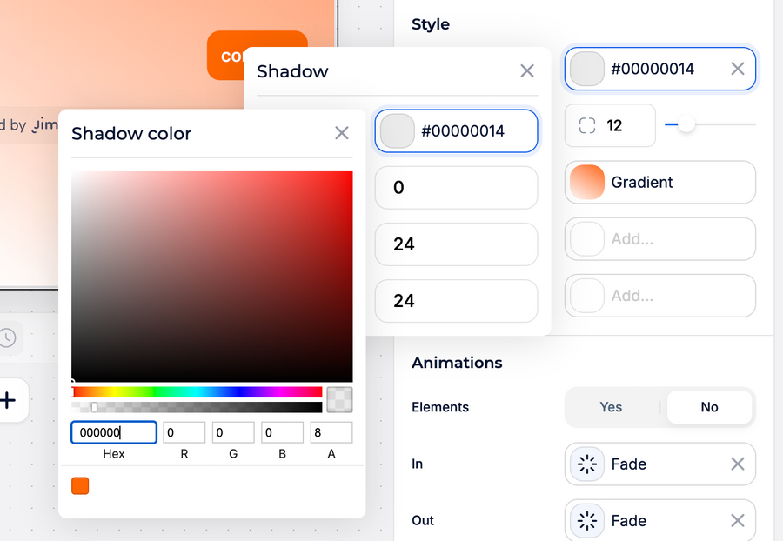Click the first Add color slot
This screenshot has width=783, height=541.
[659, 239]
